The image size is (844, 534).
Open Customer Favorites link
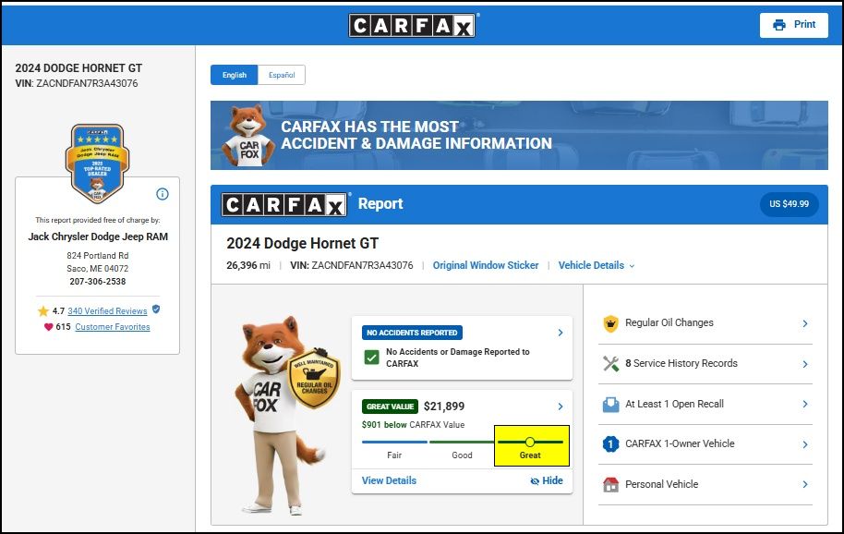tap(113, 327)
